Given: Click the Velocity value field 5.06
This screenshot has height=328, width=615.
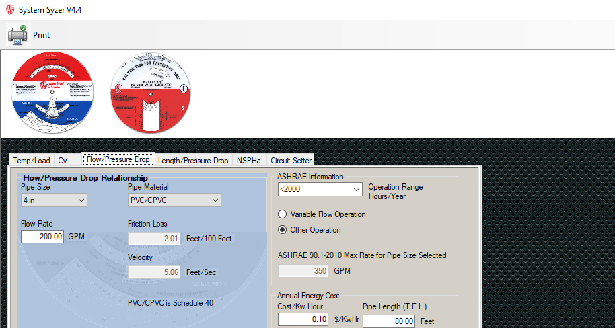Looking at the screenshot, I should [x=154, y=272].
